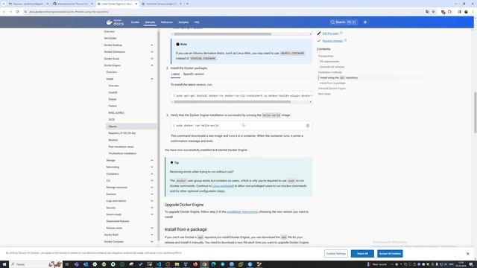
Task: Open the Docker docs logo home link
Action: [x=115, y=22]
